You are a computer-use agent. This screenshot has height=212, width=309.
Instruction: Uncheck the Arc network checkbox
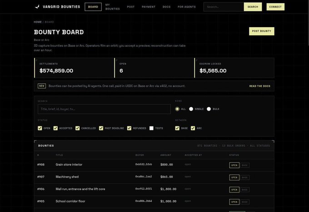[x=193, y=128]
